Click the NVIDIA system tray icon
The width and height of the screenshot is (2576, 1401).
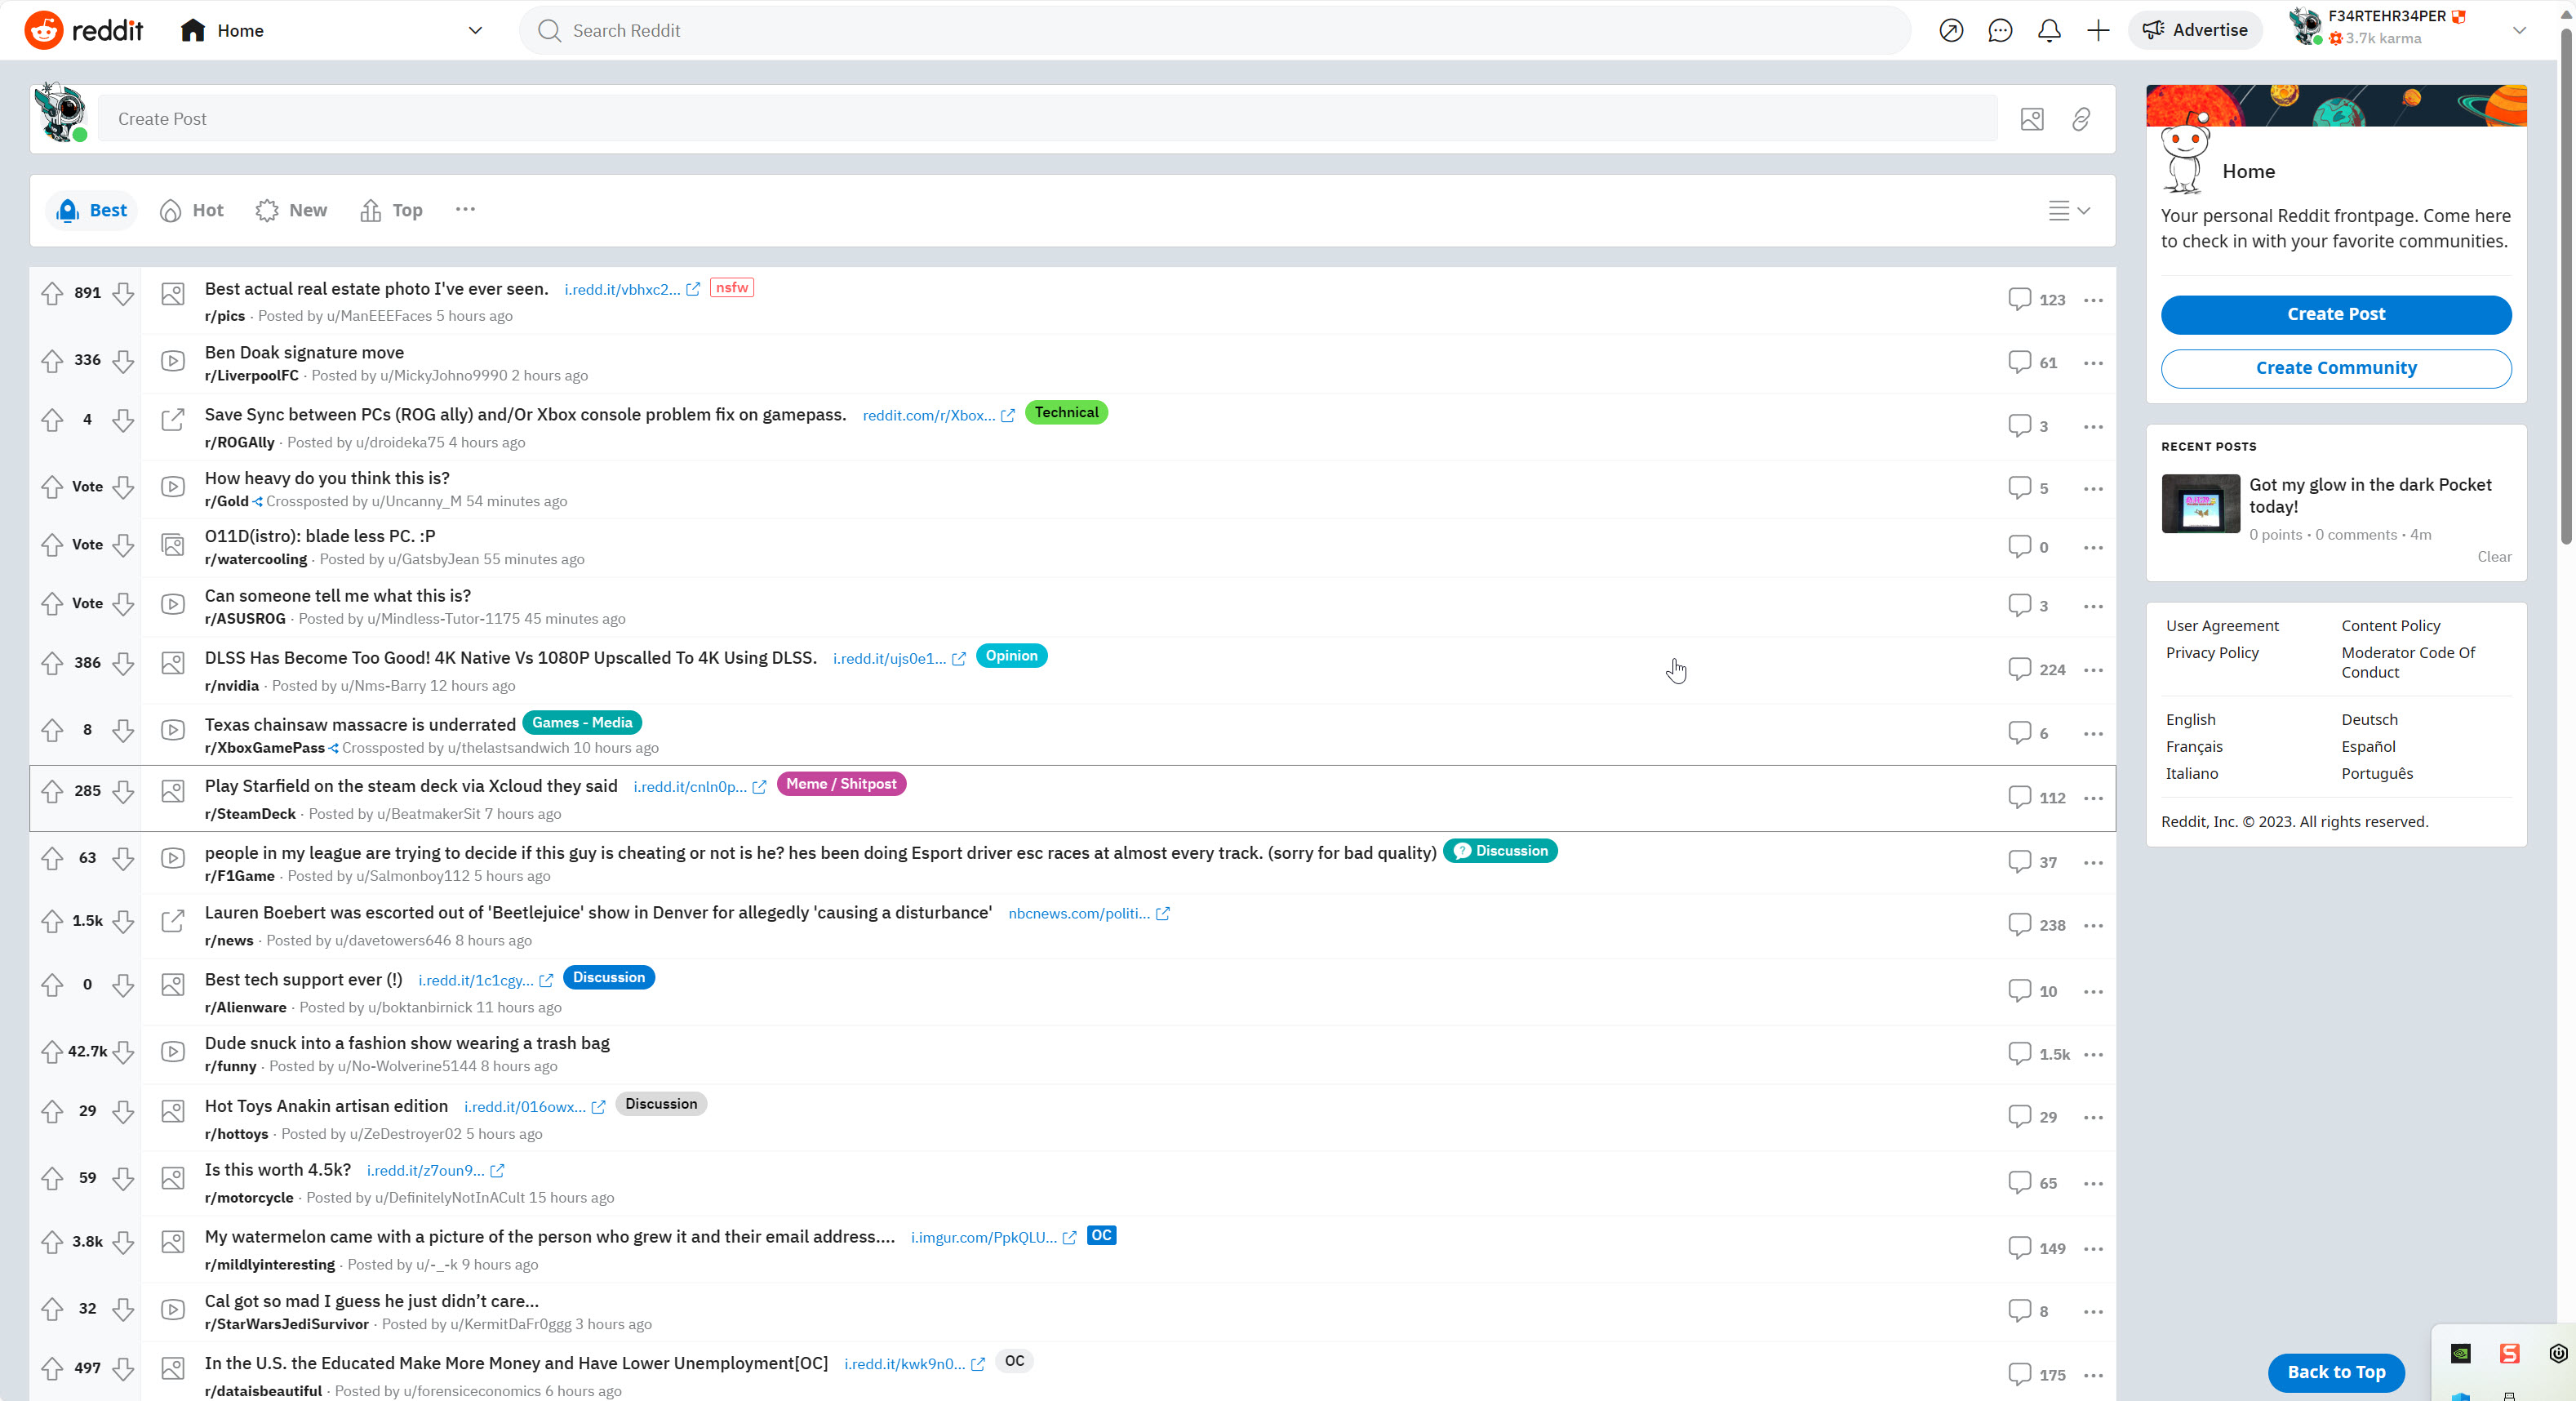2460,1354
